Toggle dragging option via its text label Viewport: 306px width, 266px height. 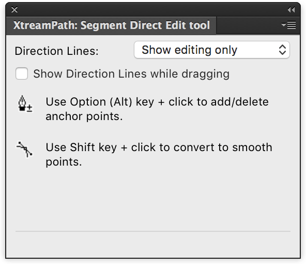tap(131, 74)
